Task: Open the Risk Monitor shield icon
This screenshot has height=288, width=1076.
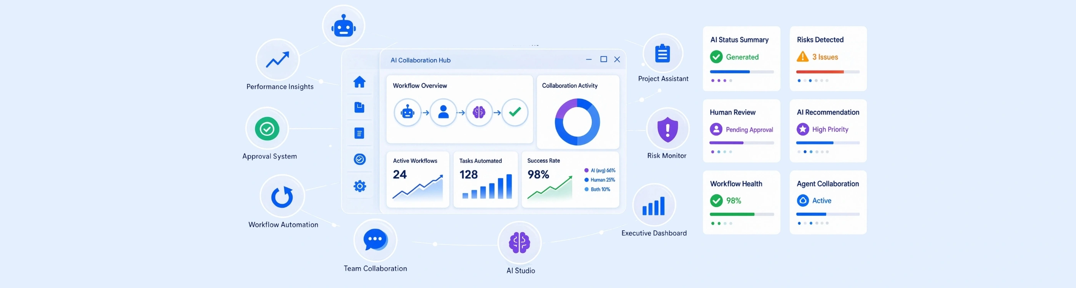Action: tap(668, 129)
